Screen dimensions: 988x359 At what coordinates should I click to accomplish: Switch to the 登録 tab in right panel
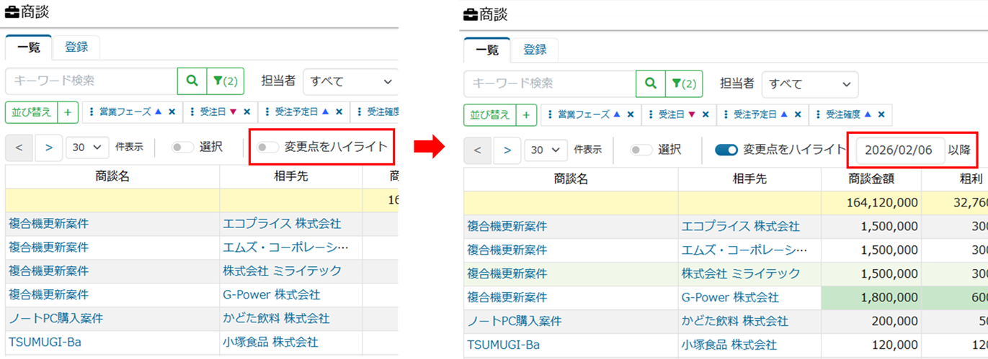pos(535,50)
